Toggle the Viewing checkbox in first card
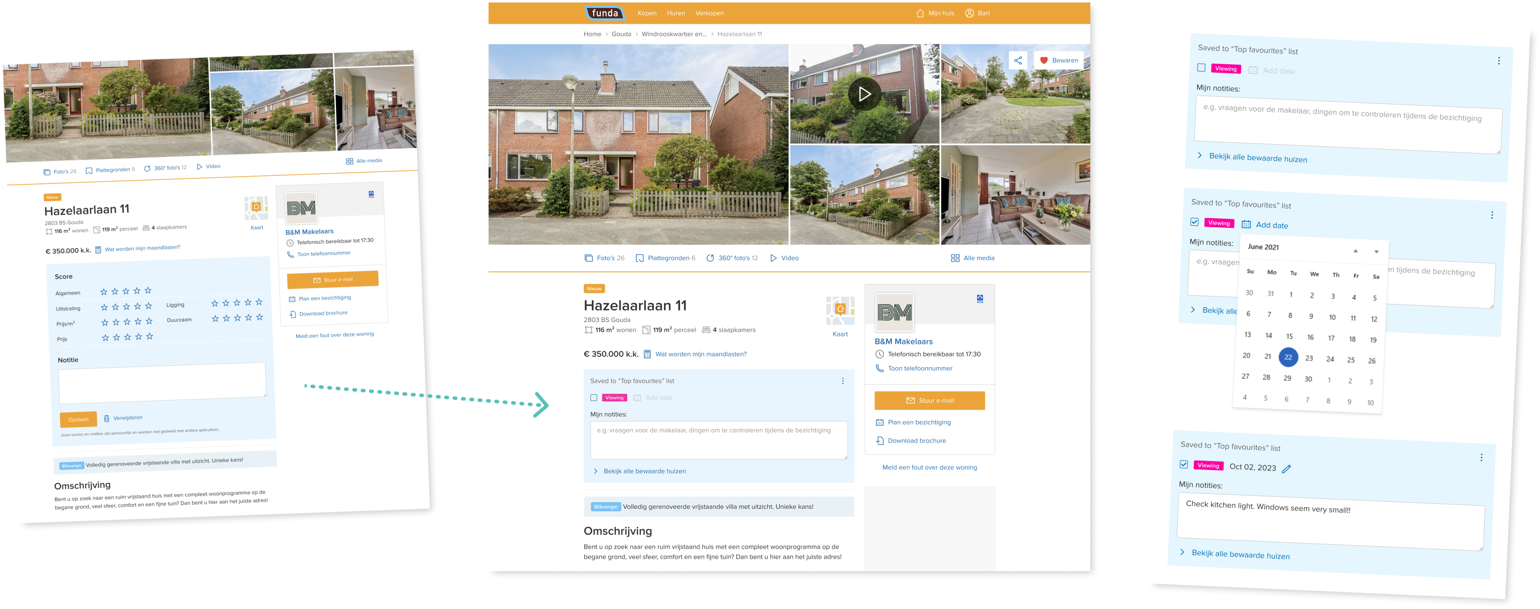 click(x=1200, y=68)
